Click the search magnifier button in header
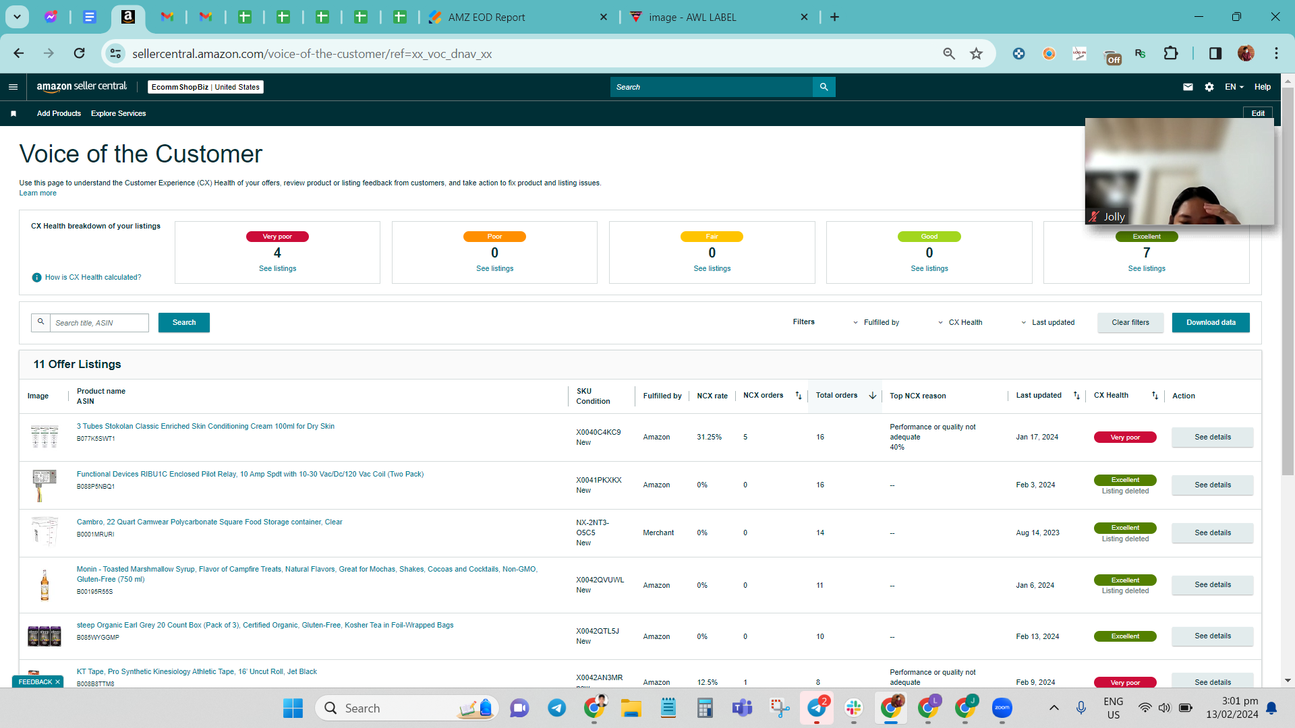 click(824, 87)
